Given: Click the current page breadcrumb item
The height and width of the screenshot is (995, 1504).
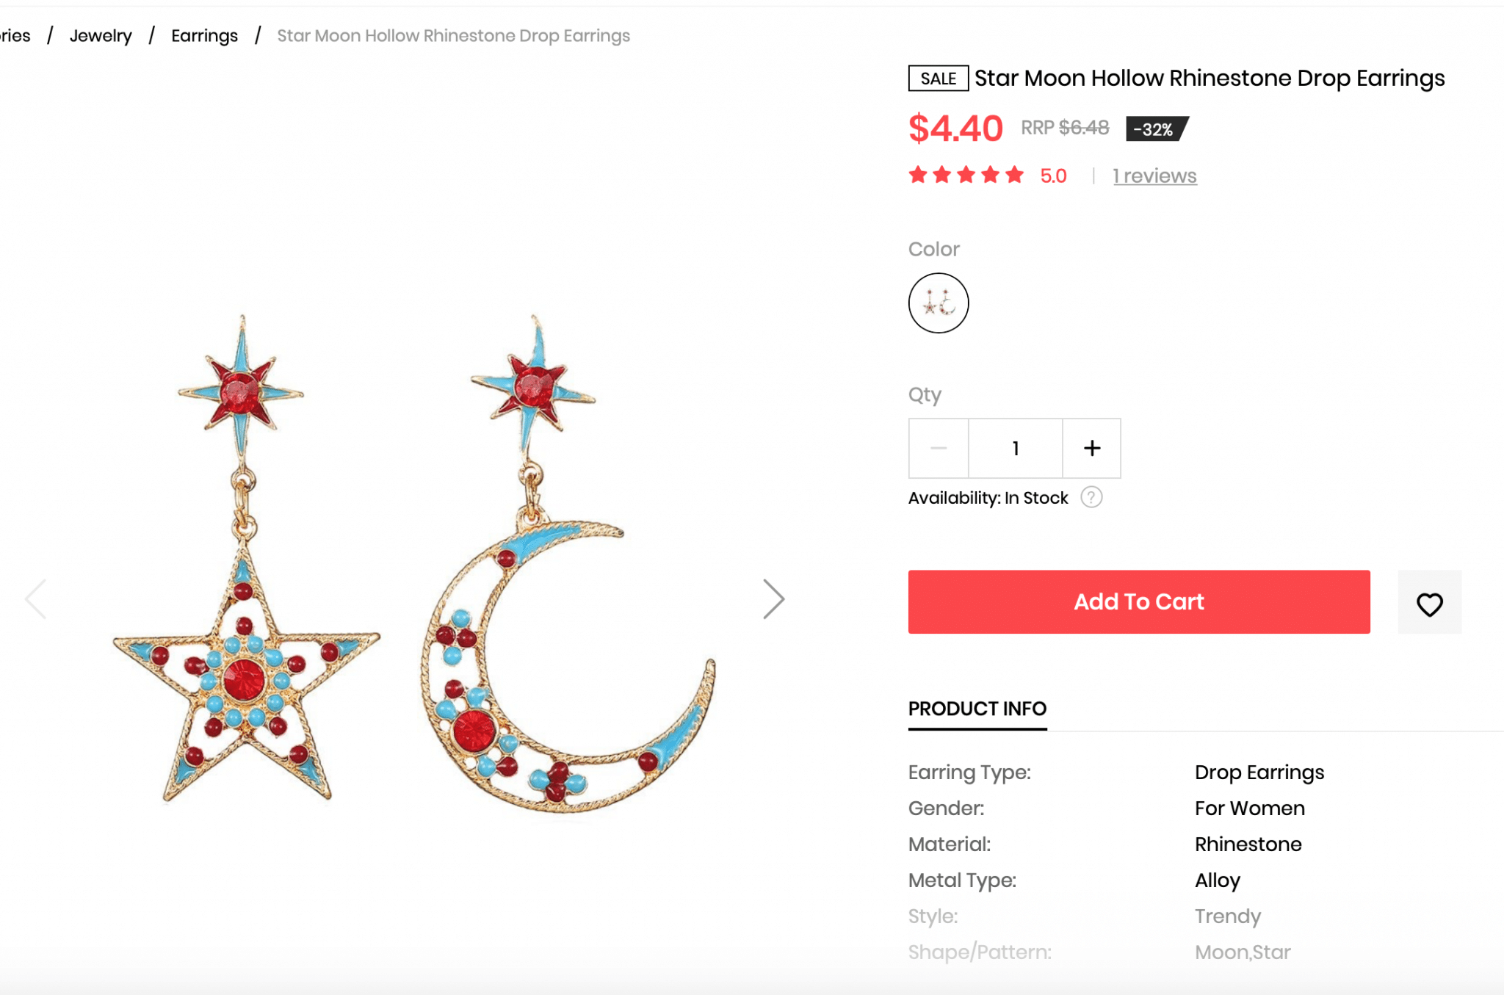Looking at the screenshot, I should (x=453, y=36).
